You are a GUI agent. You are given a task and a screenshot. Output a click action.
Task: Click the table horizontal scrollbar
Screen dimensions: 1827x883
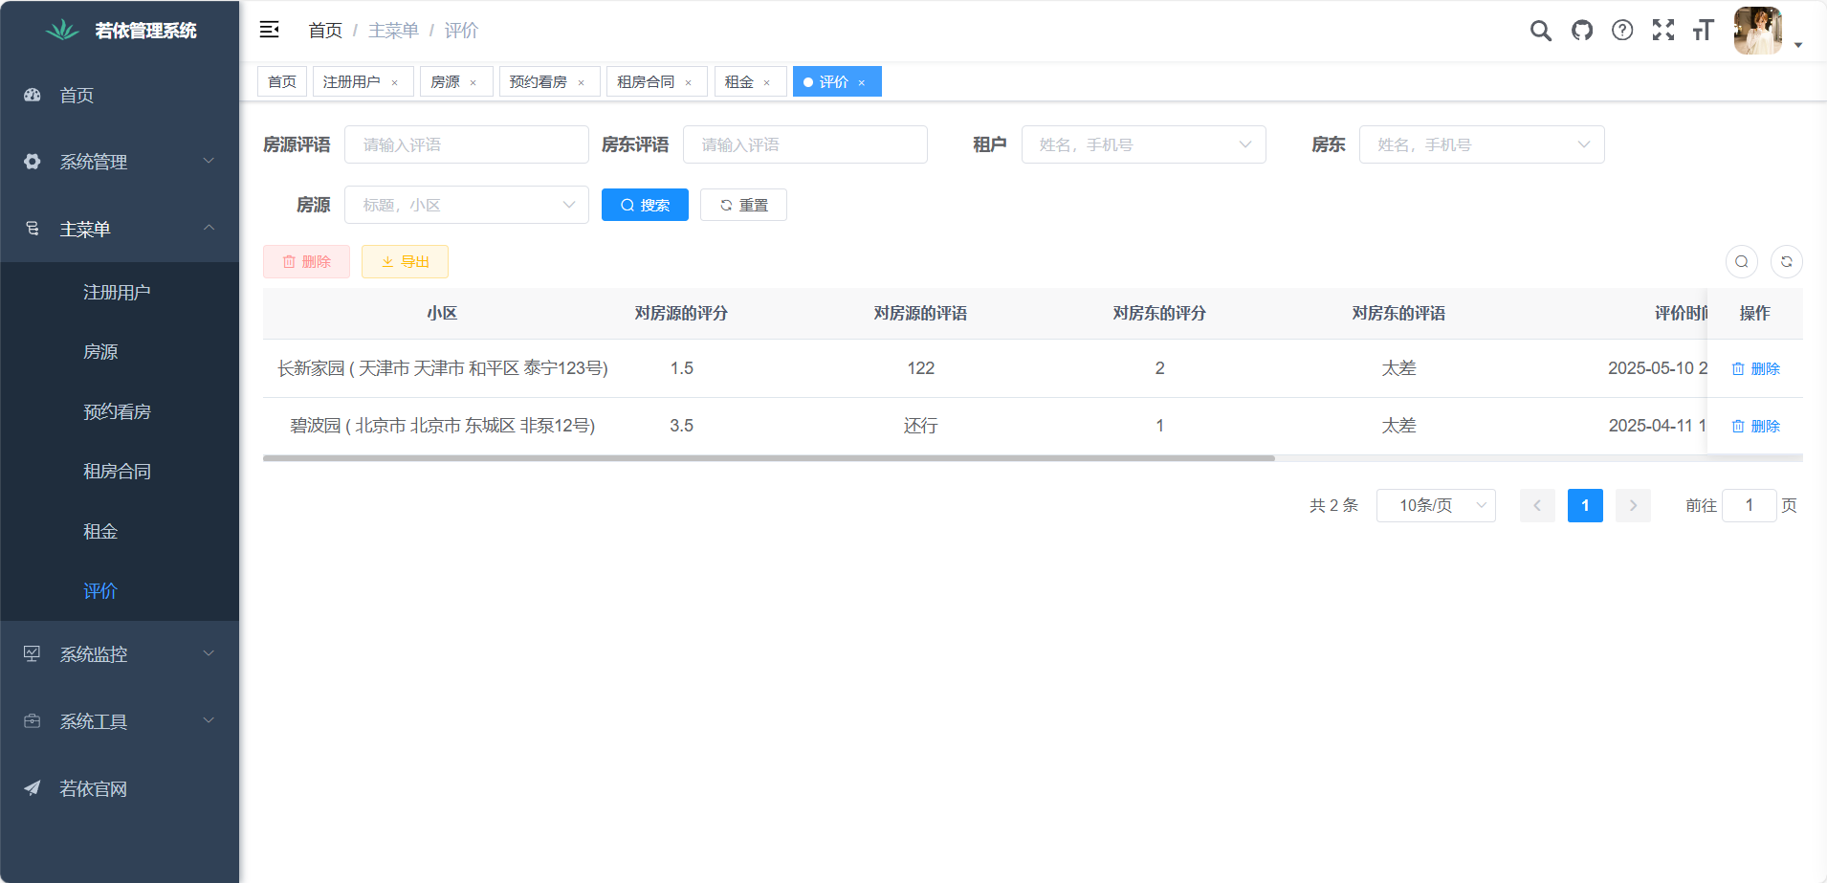click(769, 458)
